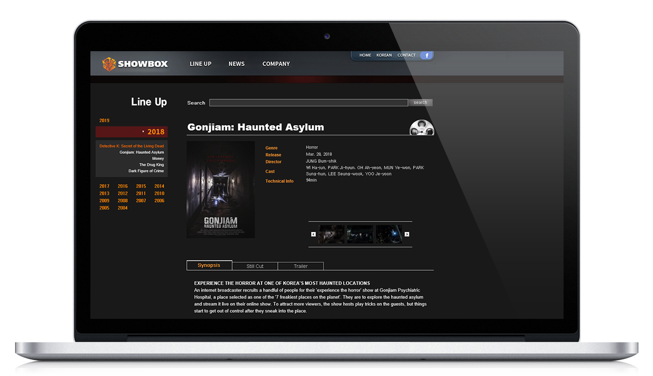Open the NEWS menu
653x376 pixels.
point(237,64)
